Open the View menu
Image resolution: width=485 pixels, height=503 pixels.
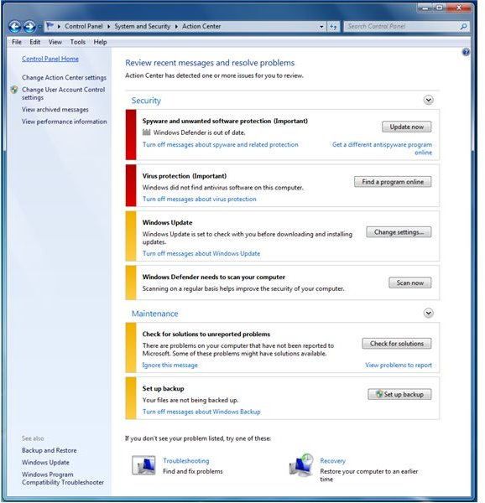[55, 42]
